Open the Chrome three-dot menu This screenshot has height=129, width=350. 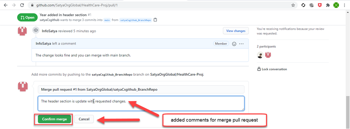pyautogui.click(x=345, y=5)
